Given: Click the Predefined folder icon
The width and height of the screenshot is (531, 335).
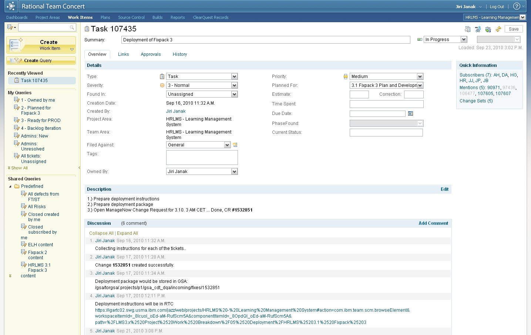Looking at the screenshot, I should click(x=17, y=186).
